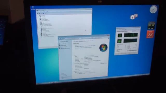This screenshot has width=166, height=93.
Task: Click the Resource Monitor button in Task Manager
Action: (x=132, y=51)
